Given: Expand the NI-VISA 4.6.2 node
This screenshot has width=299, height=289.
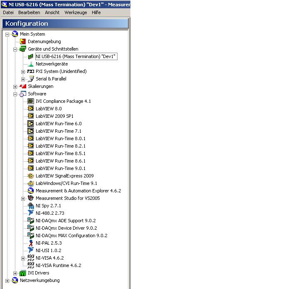Looking at the screenshot, I should [x=23, y=258].
